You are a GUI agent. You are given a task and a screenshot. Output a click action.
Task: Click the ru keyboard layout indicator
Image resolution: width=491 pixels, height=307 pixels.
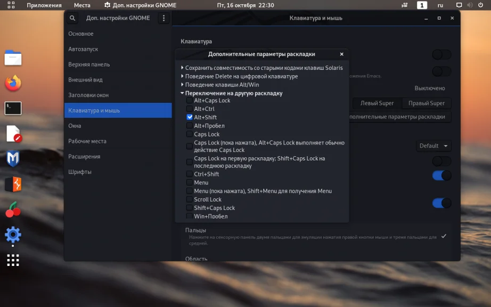[x=440, y=5]
